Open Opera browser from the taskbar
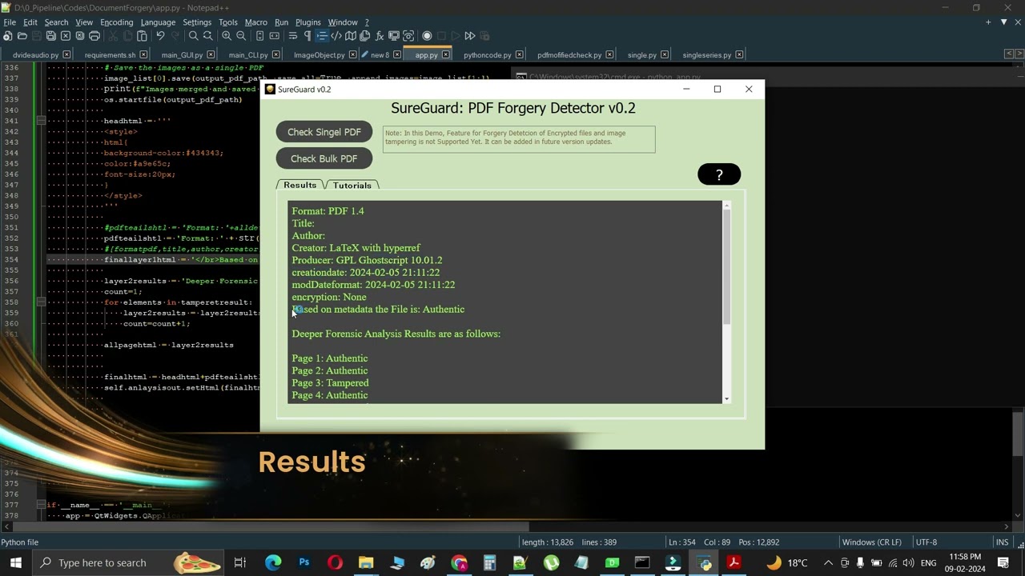 coord(335,562)
